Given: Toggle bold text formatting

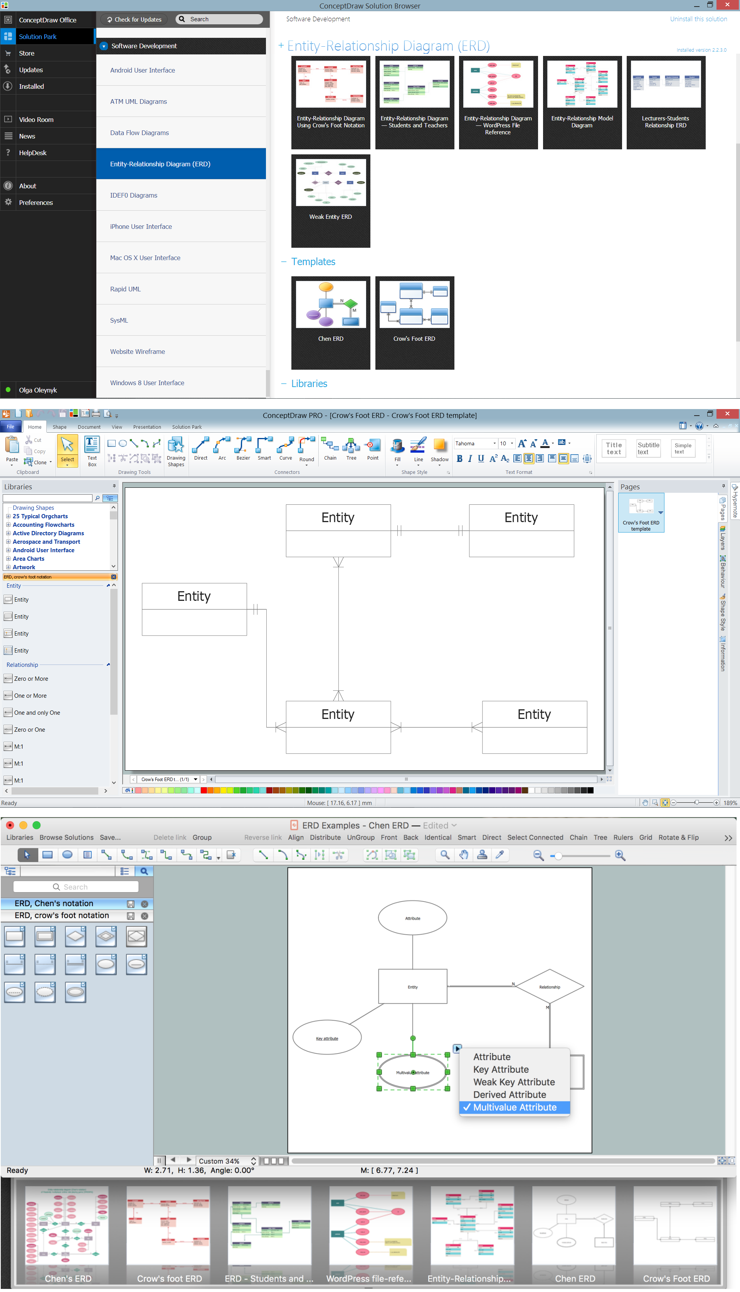Looking at the screenshot, I should tap(459, 459).
